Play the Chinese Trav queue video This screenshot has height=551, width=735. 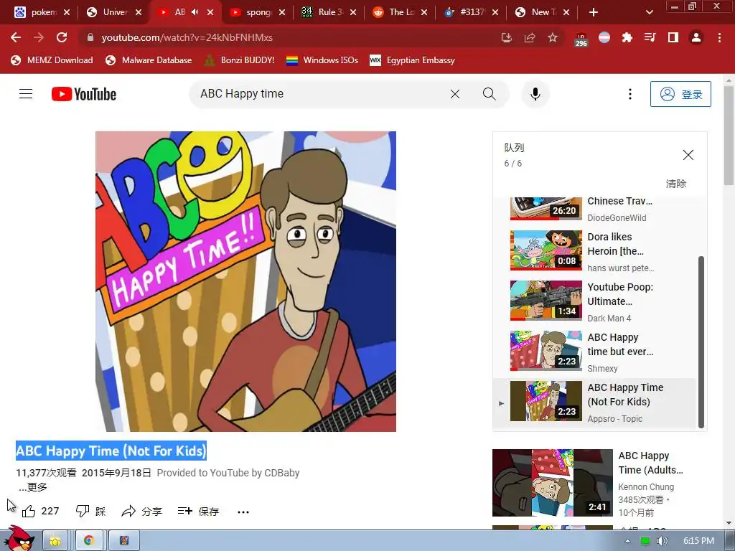tap(594, 209)
